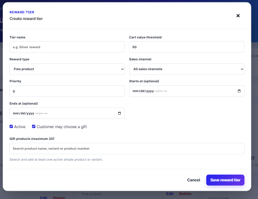Image resolution: width=258 pixels, height=199 pixels.
Task: Click the Priority input field
Action: pyautogui.click(x=67, y=91)
